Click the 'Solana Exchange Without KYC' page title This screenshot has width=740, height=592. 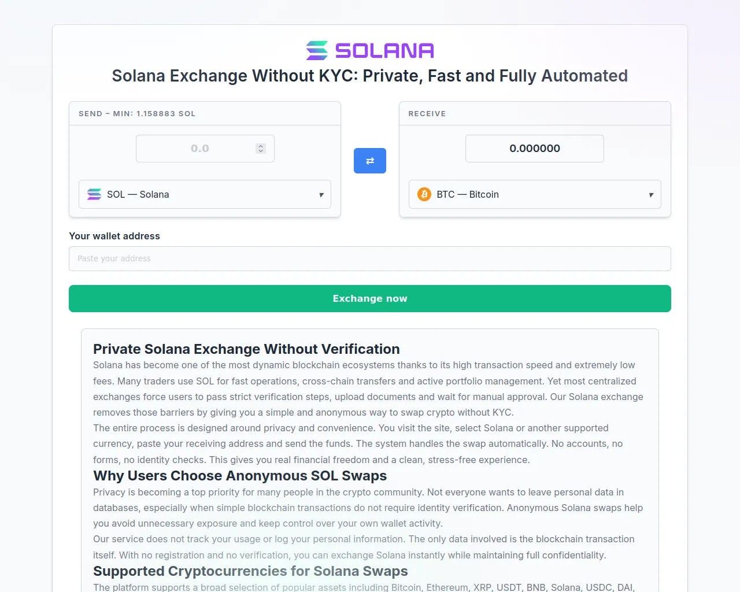[x=370, y=76]
